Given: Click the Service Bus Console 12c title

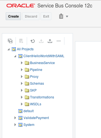Looking at the screenshot, I should 65,5.
